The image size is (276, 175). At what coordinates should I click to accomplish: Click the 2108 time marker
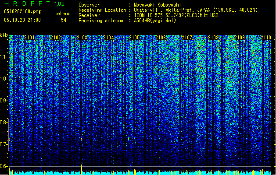(213, 38)
